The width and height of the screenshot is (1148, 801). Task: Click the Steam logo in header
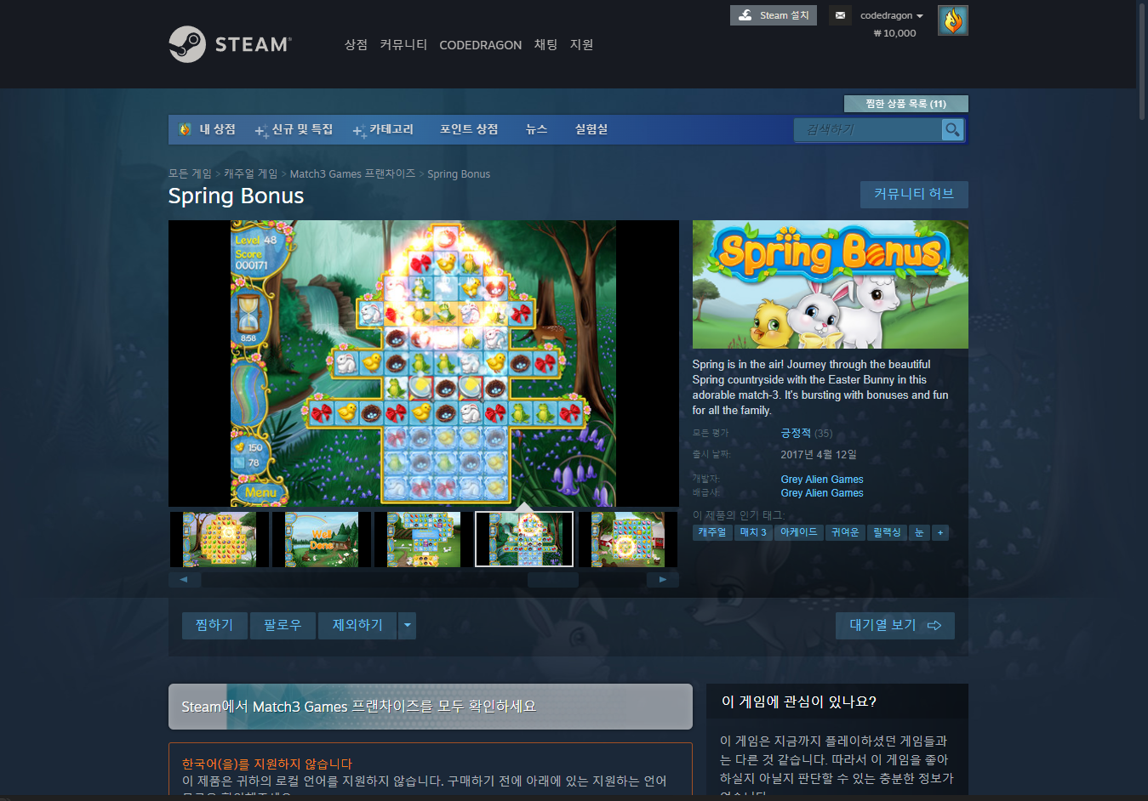(x=230, y=44)
